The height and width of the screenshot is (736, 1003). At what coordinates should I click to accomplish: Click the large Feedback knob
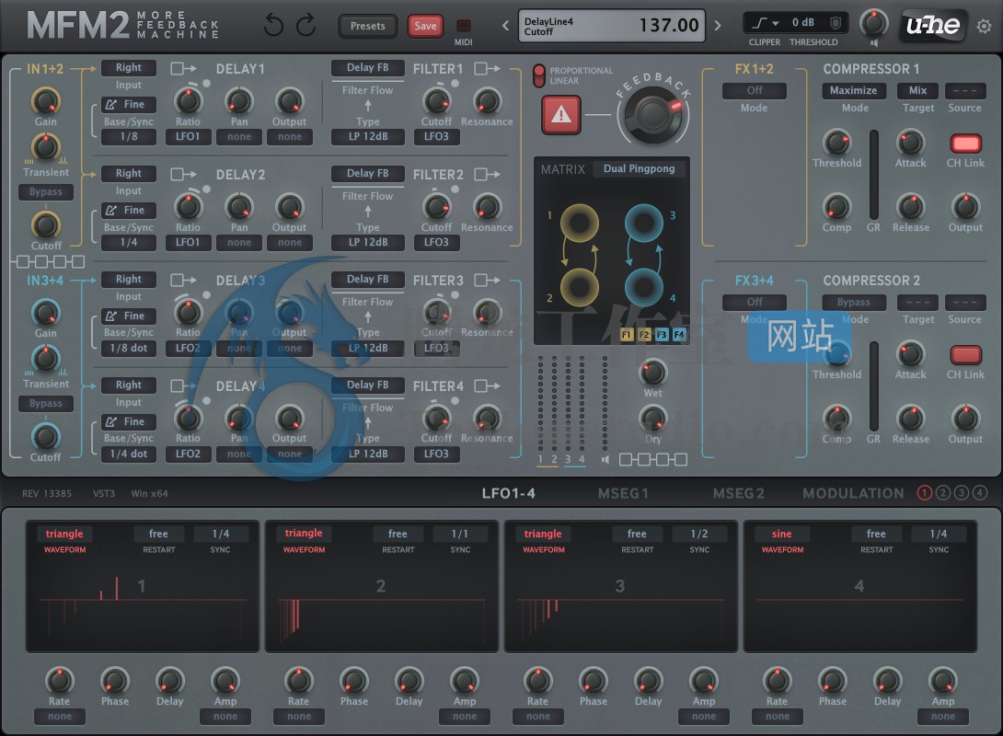pyautogui.click(x=653, y=115)
